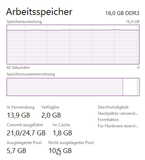The height and width of the screenshot is (160, 145).
Task: Select the 5,7 GB paged pool value
Action: (16, 151)
